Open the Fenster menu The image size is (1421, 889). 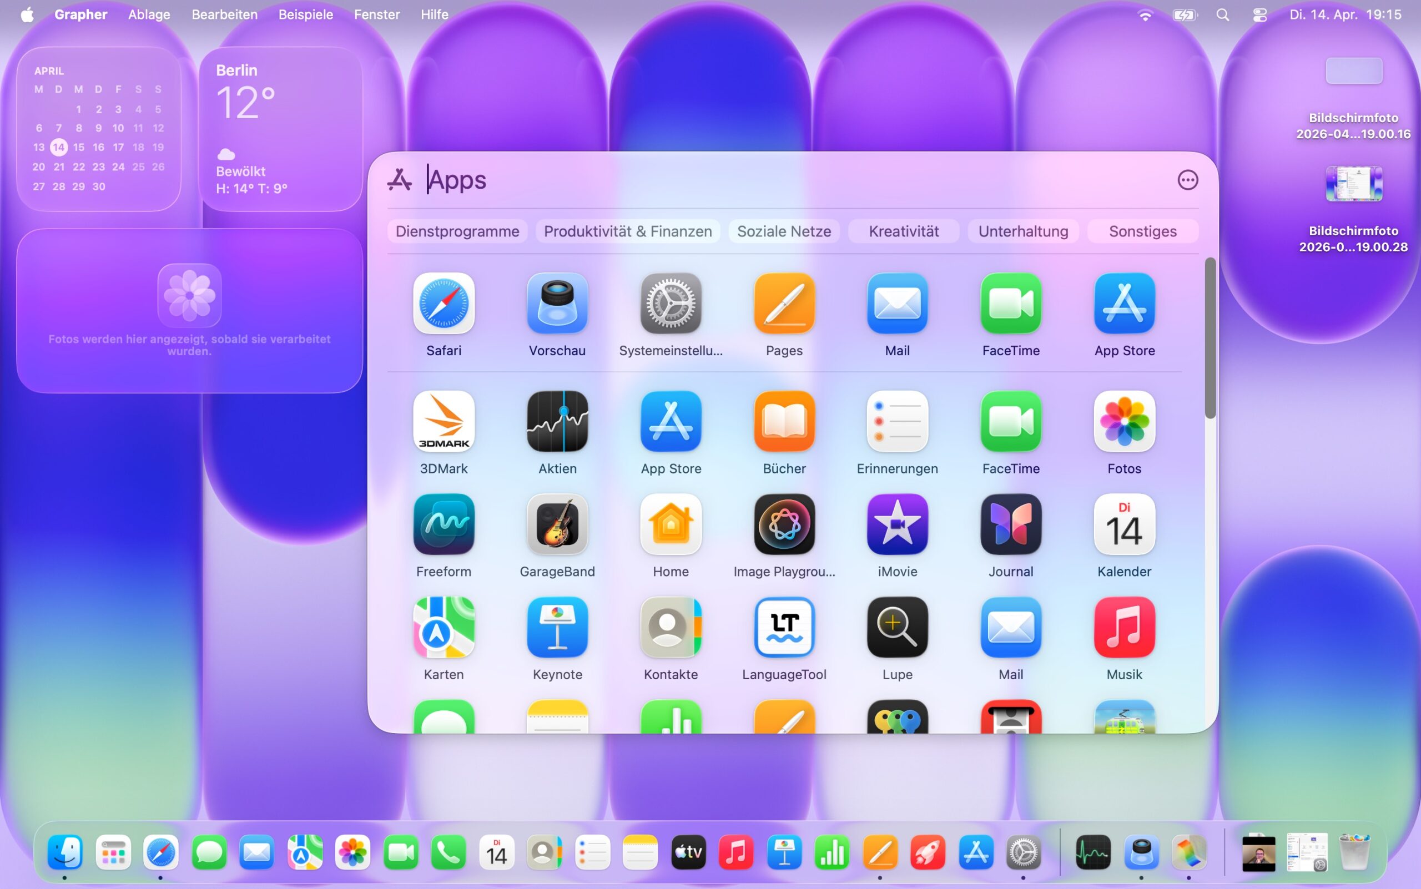point(376,14)
